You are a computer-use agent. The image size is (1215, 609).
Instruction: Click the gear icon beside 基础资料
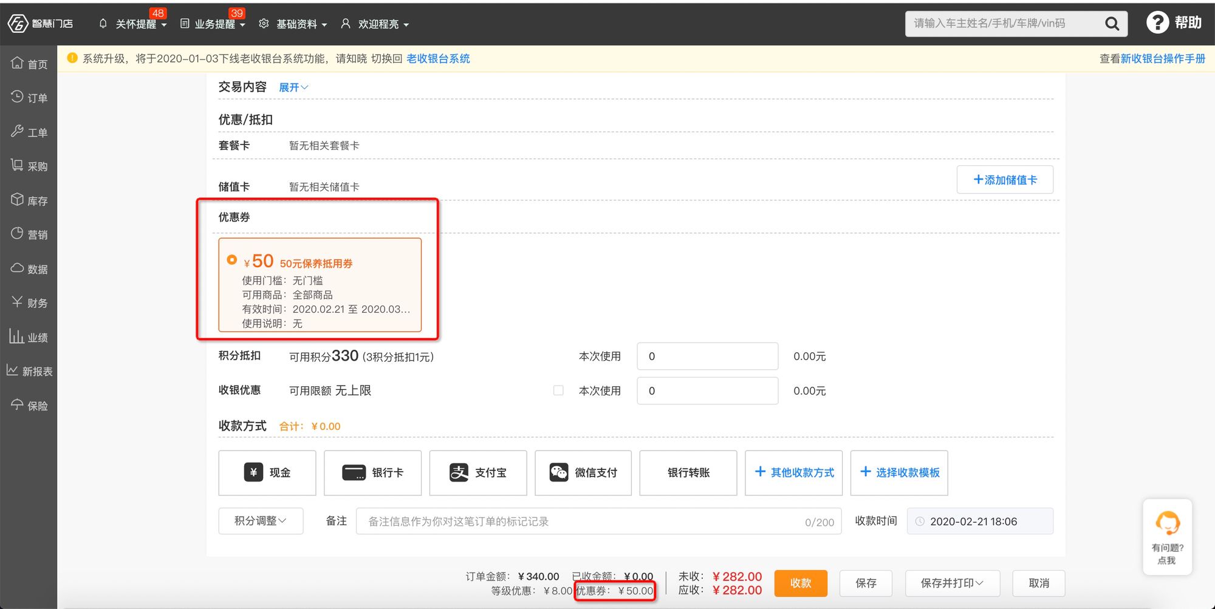pyautogui.click(x=264, y=24)
